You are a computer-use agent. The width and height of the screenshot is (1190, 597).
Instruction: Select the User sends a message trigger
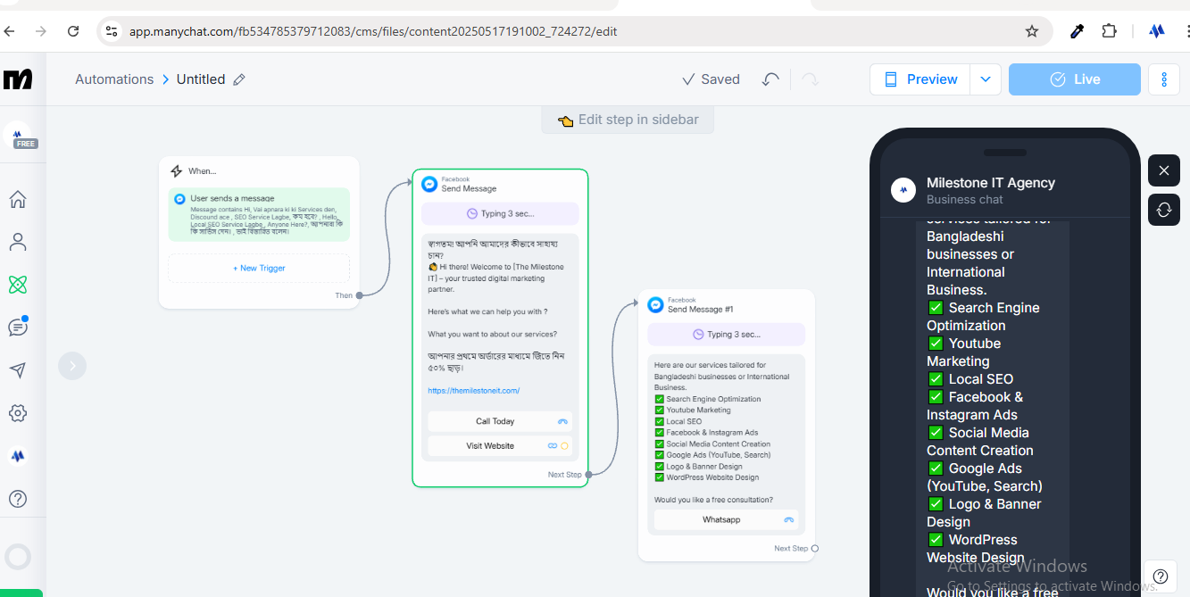[x=259, y=215]
